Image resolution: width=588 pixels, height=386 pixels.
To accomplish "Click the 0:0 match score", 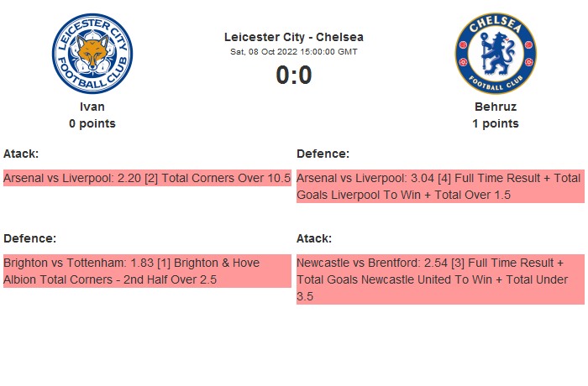I will coord(294,76).
